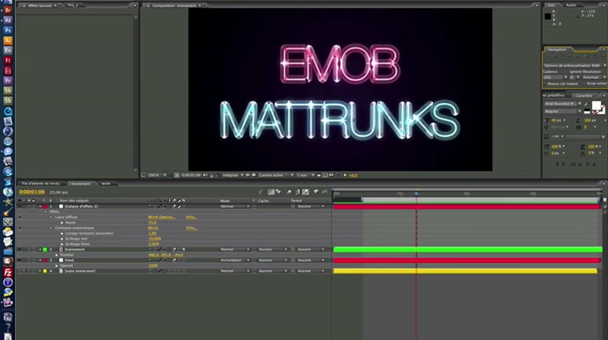
Task: Click the timeline current timecode 0:00:01:06
Action: [32, 192]
